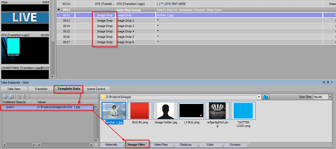Select playlist row 0013 Image Drop 2
The image size is (336, 149).
pos(196,21)
